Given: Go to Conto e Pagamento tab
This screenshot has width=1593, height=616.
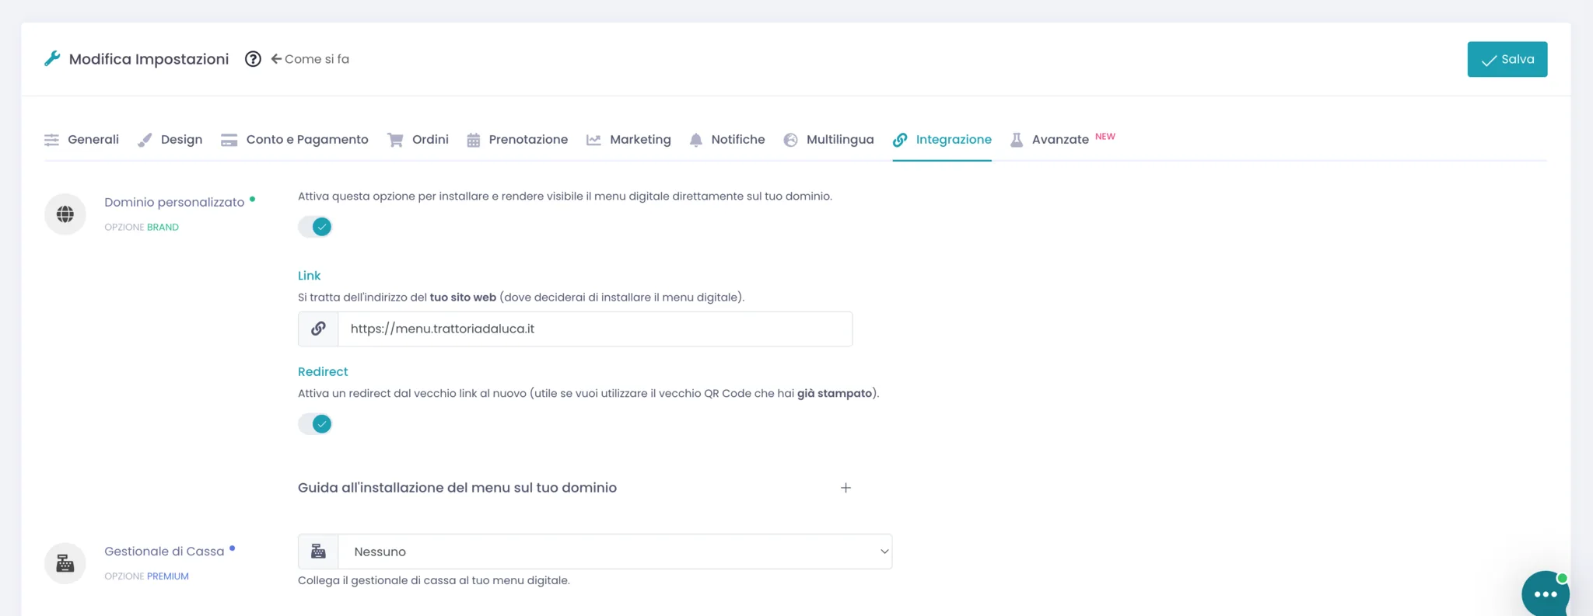Looking at the screenshot, I should coord(295,140).
